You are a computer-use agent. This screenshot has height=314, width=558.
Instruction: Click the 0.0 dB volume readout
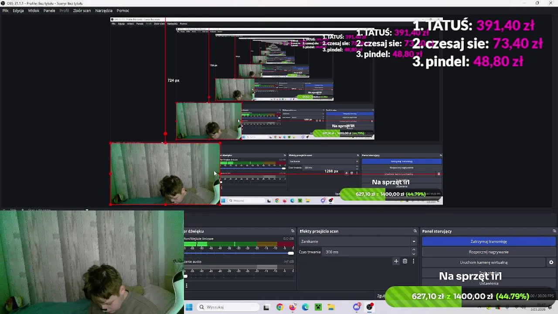pos(289,239)
